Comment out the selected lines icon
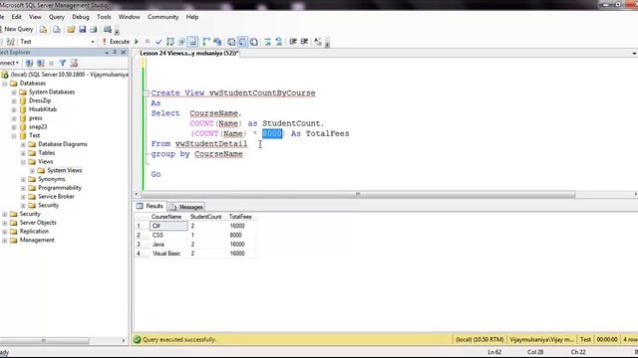The height and width of the screenshot is (358, 638). (268, 42)
